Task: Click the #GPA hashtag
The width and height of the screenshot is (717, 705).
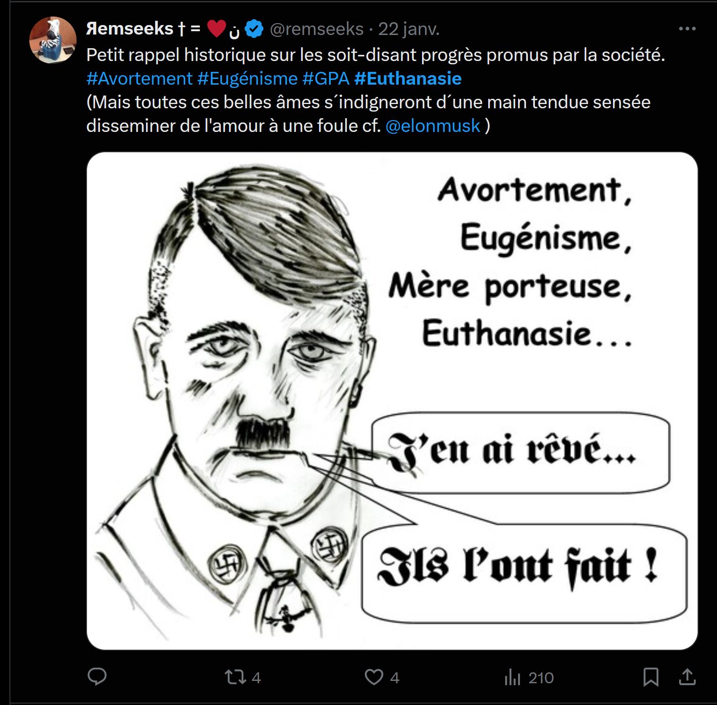Action: [326, 78]
